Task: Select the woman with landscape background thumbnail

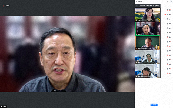Action: [x=148, y=14]
